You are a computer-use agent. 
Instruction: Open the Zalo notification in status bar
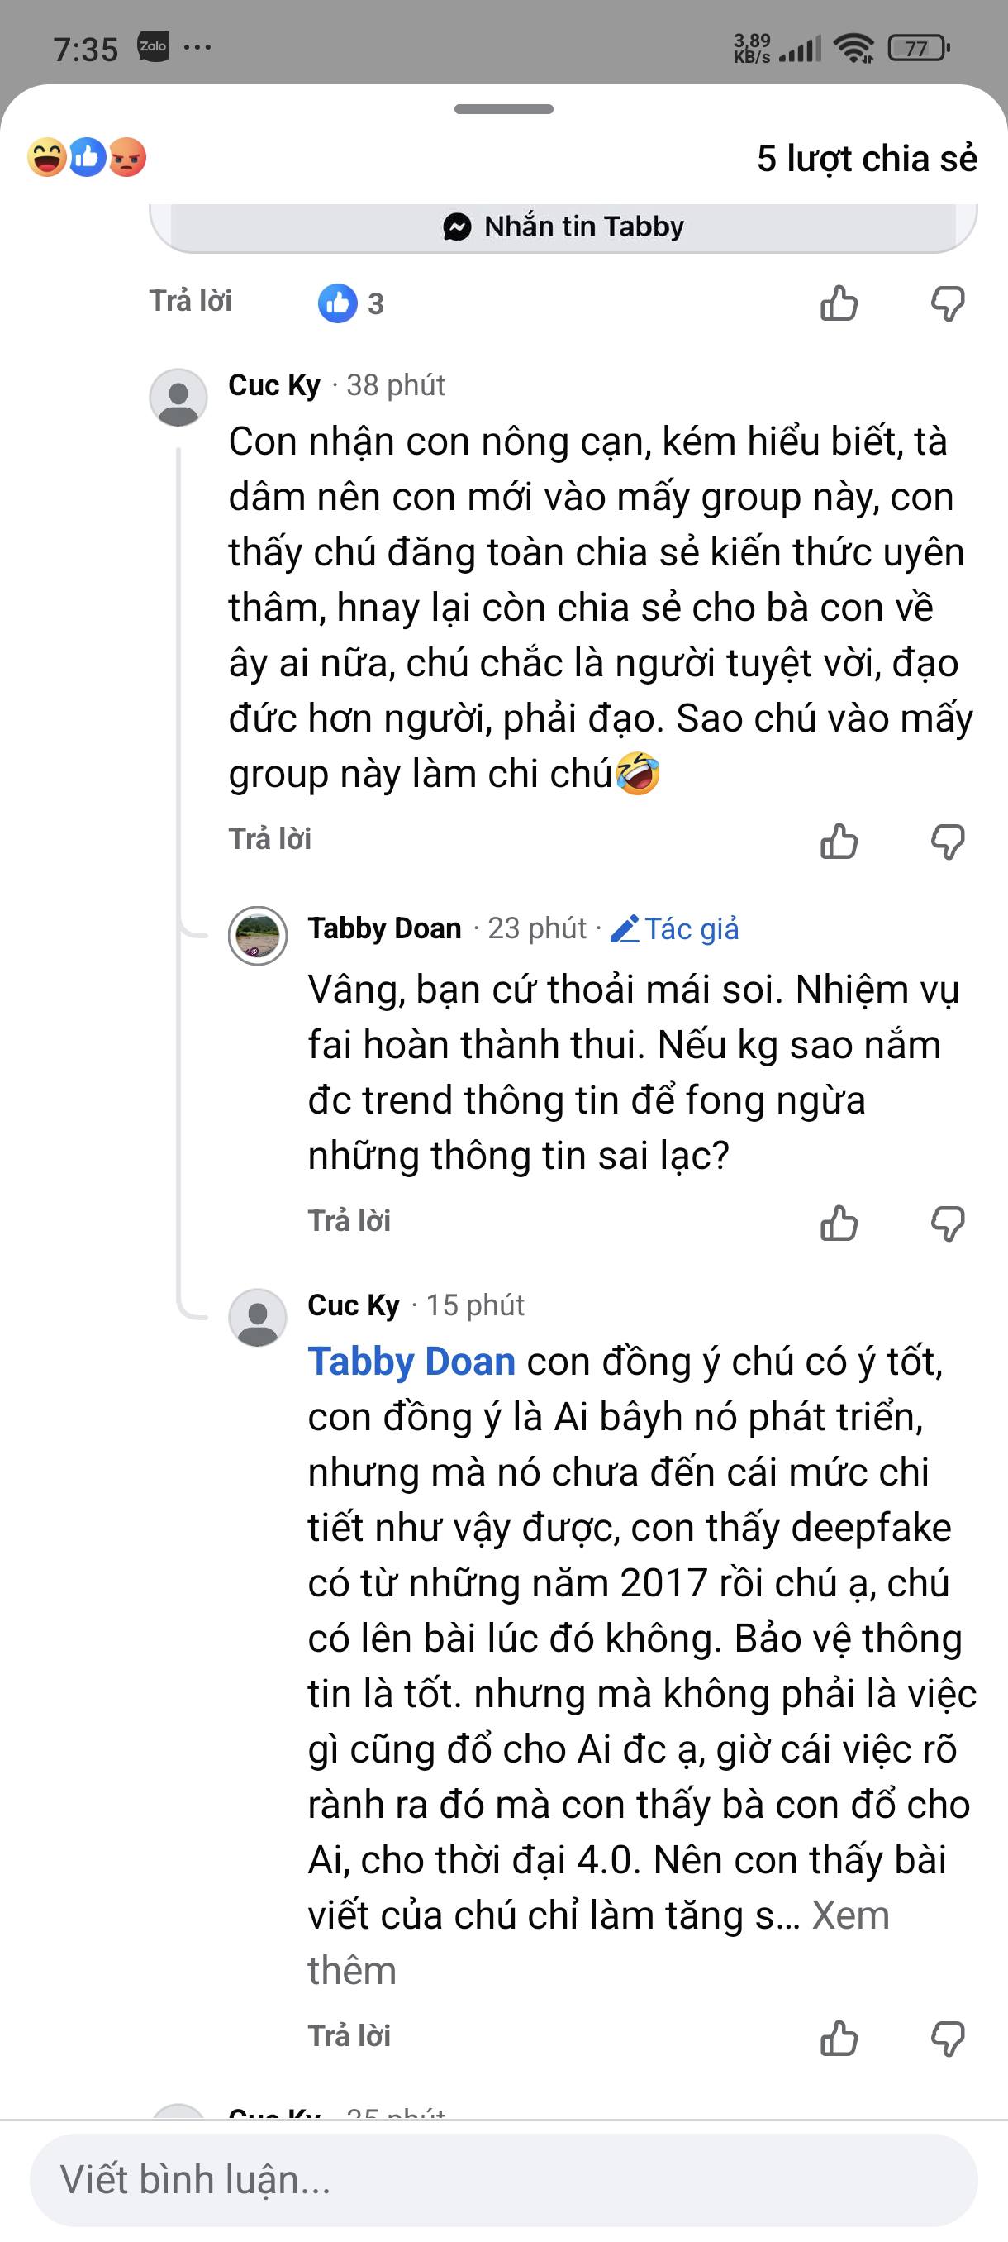pos(153,47)
